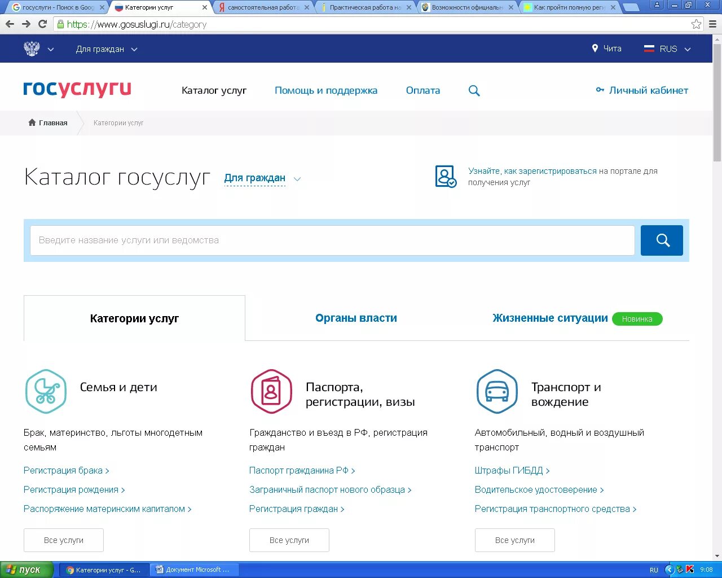Click the scrollbar down arrow
Viewport: 722px width, 578px height.
[x=717, y=556]
